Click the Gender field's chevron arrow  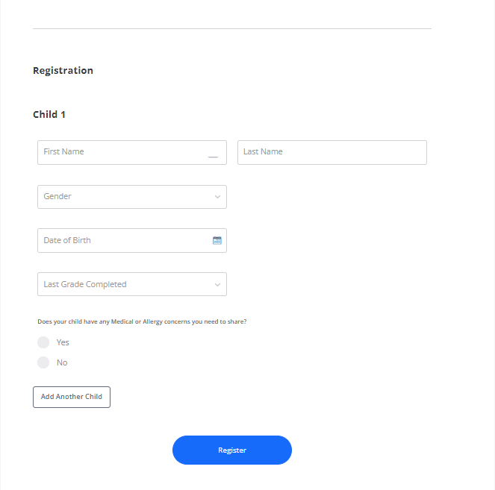coord(217,197)
